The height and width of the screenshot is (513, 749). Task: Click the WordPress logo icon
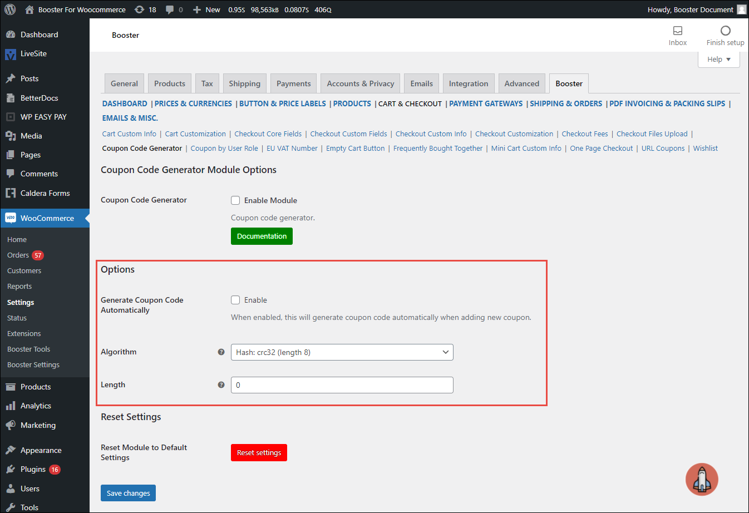click(10, 9)
